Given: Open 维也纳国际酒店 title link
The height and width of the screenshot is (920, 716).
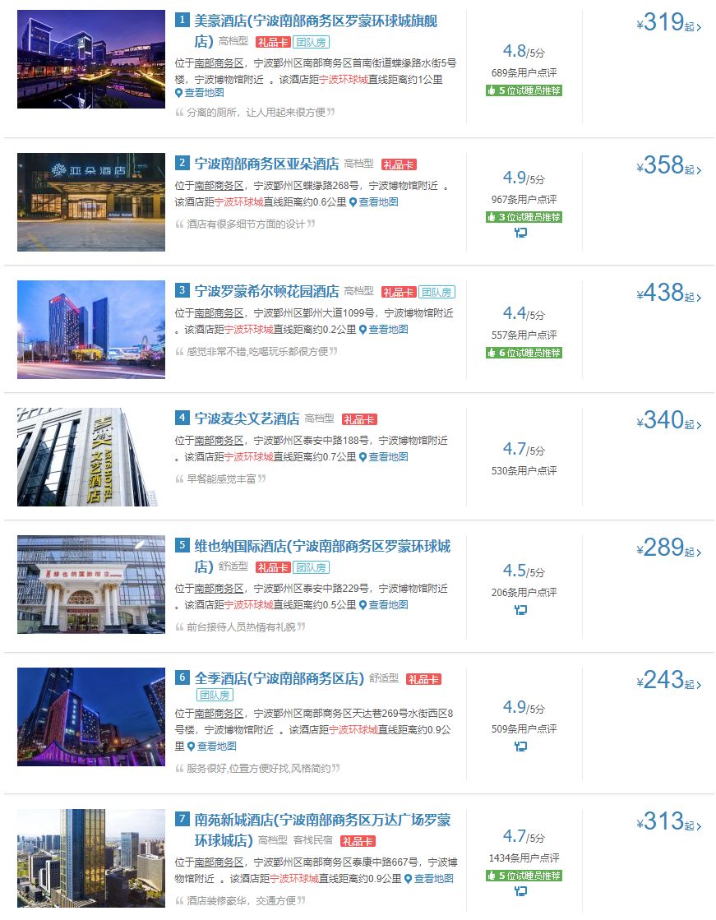Looking at the screenshot, I should tap(322, 557).
